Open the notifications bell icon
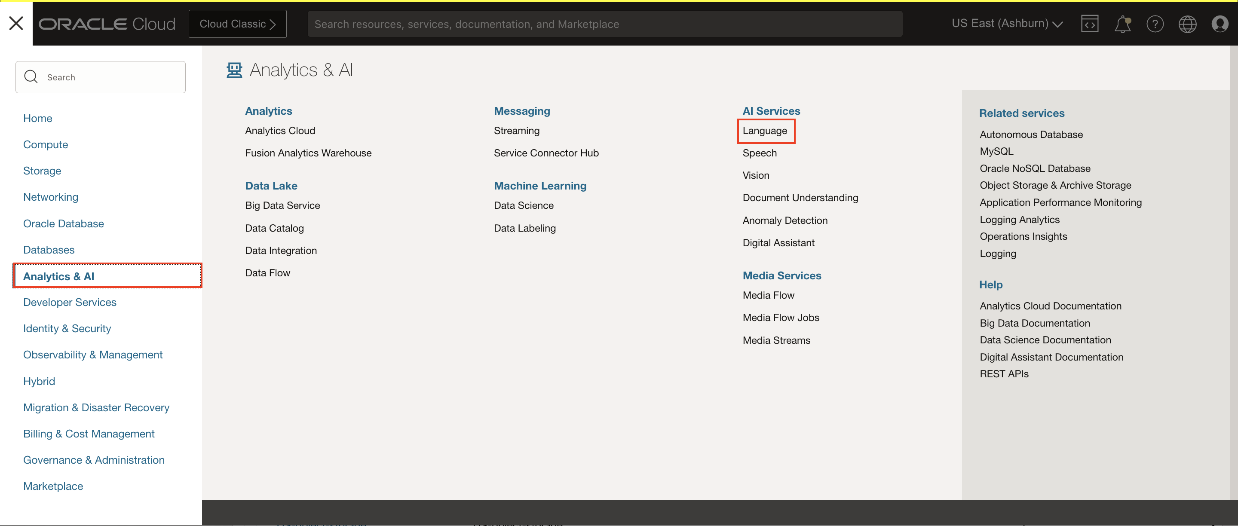Image resolution: width=1238 pixels, height=526 pixels. [x=1122, y=24]
